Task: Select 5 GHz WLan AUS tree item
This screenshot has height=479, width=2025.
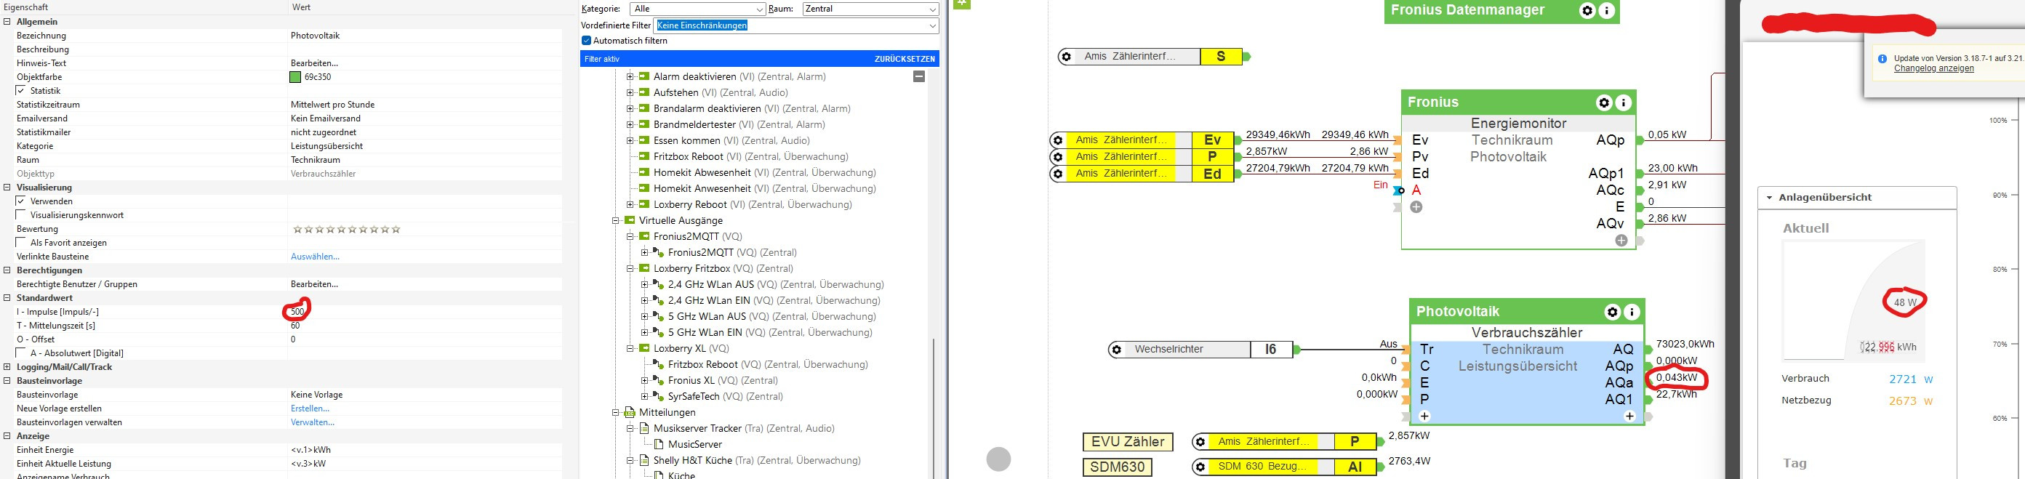Action: [x=772, y=316]
